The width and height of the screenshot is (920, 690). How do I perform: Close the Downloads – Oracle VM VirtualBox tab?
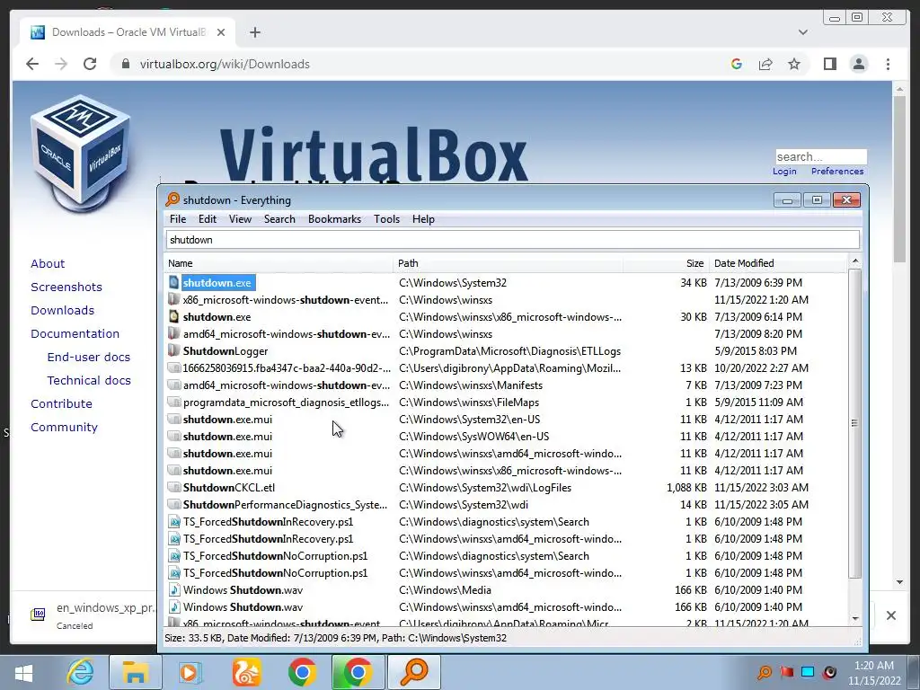221,32
